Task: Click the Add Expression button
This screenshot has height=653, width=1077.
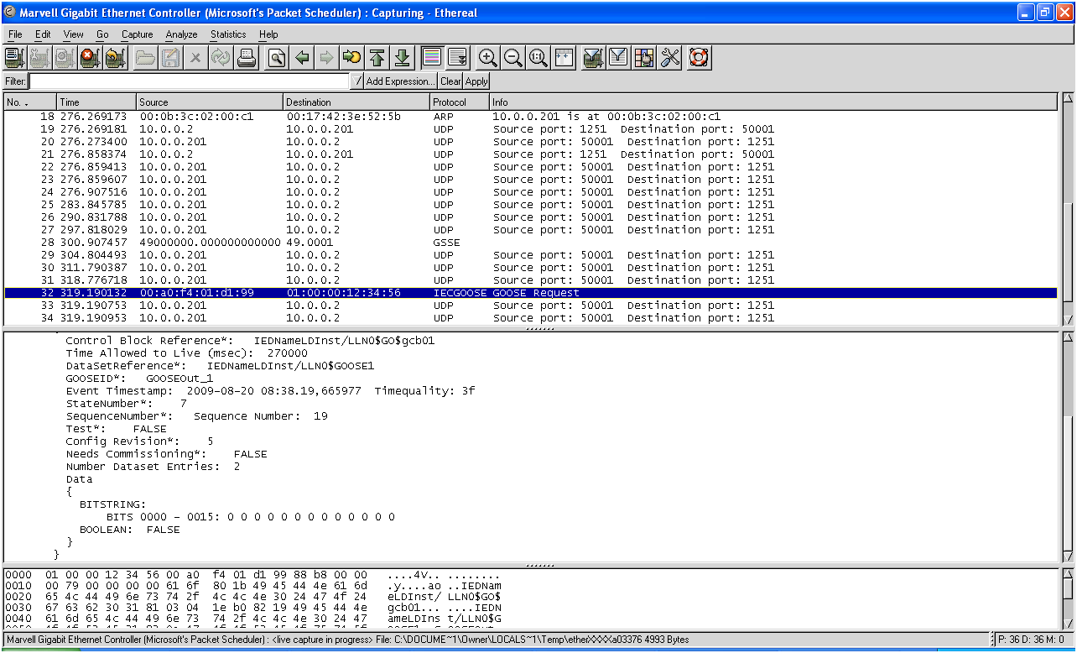Action: (401, 81)
